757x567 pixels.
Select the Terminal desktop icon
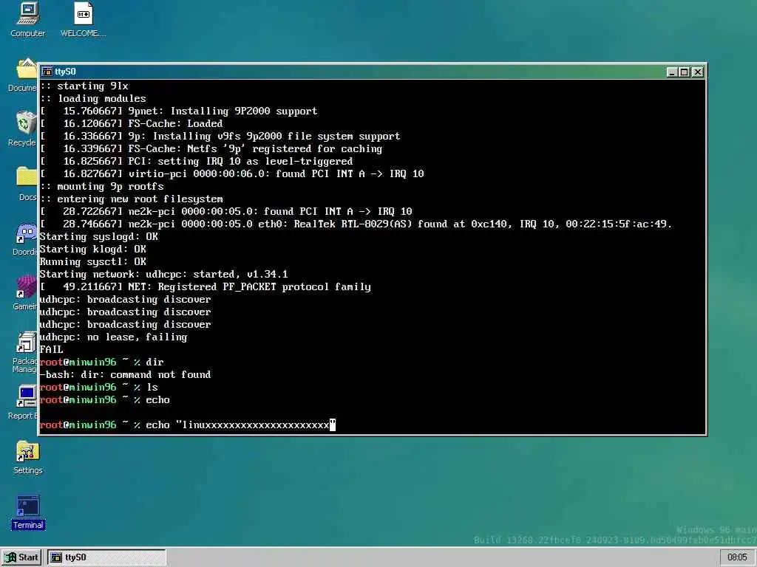[x=28, y=512]
